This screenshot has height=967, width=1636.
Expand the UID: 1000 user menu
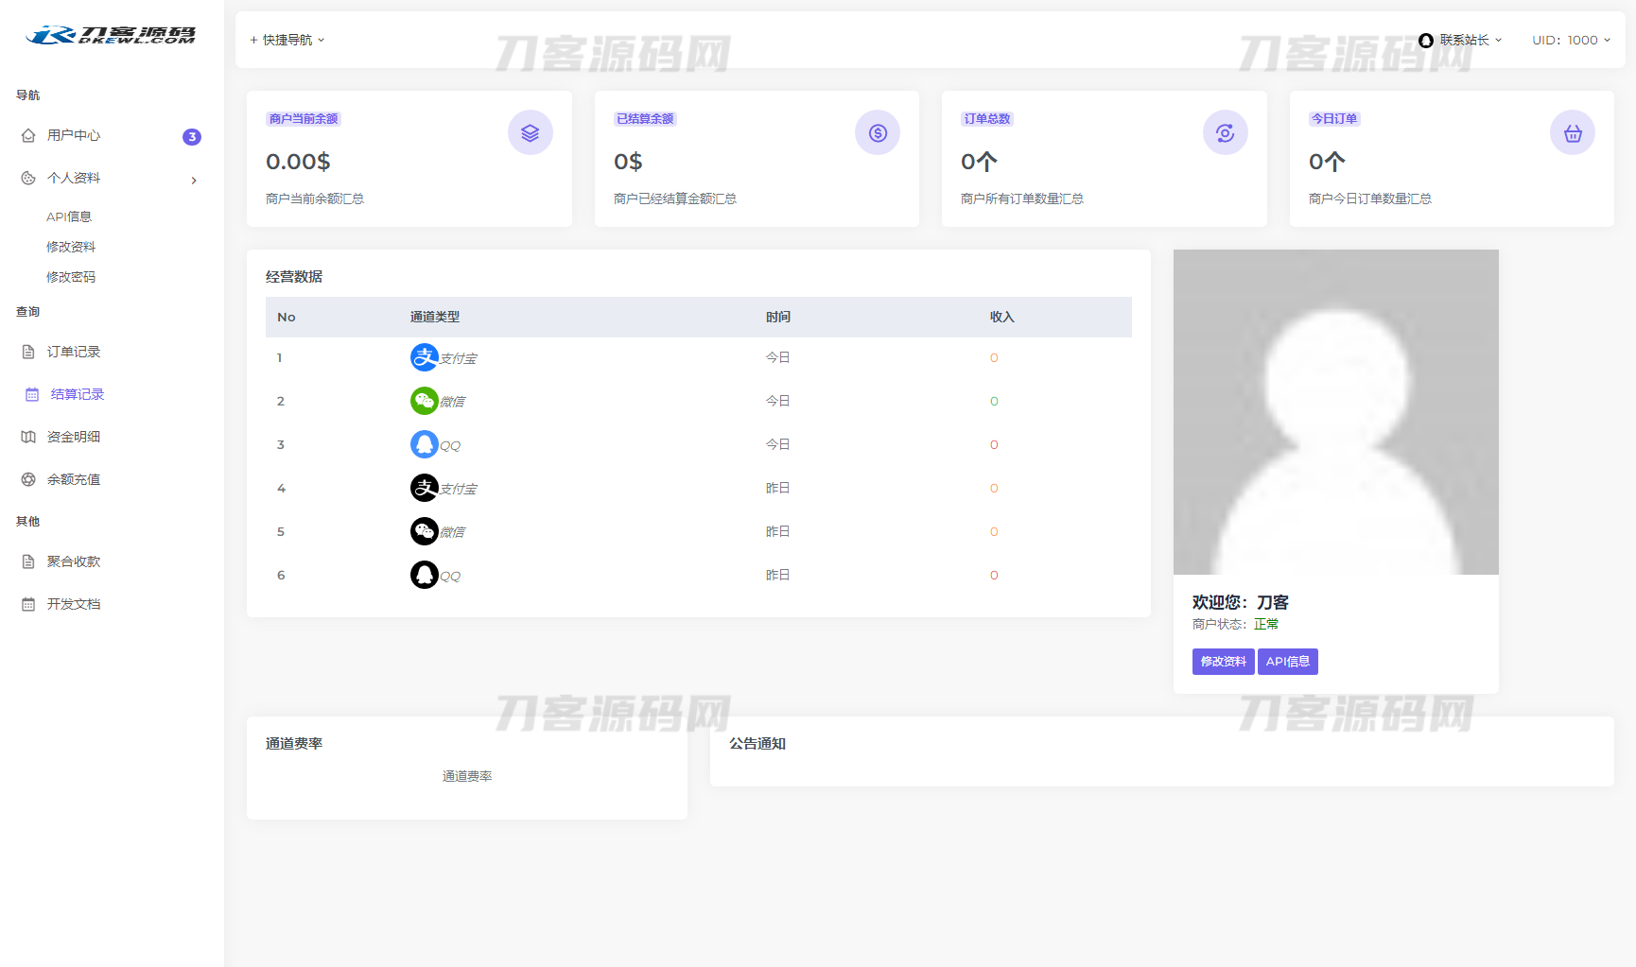[x=1571, y=40]
